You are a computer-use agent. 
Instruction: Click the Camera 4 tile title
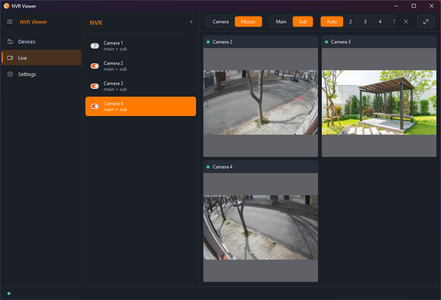coord(222,167)
